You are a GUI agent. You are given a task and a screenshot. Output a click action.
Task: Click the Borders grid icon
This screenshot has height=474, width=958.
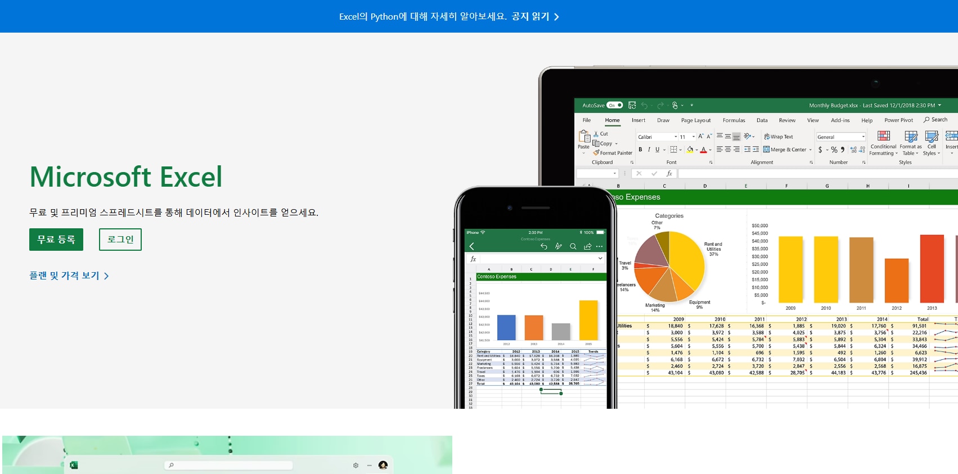pyautogui.click(x=673, y=150)
